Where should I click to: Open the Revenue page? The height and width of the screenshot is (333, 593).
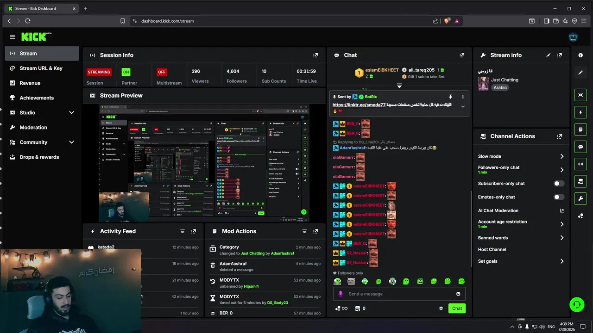[42, 83]
